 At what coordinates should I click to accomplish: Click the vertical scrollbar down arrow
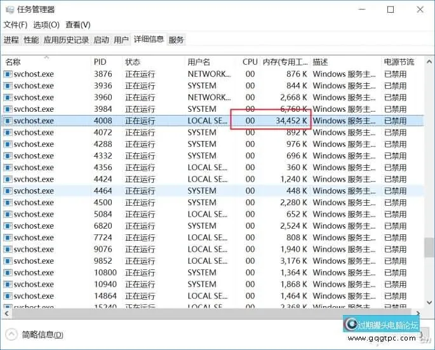(429, 302)
